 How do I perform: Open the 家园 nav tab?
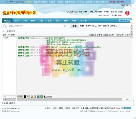point(41,21)
